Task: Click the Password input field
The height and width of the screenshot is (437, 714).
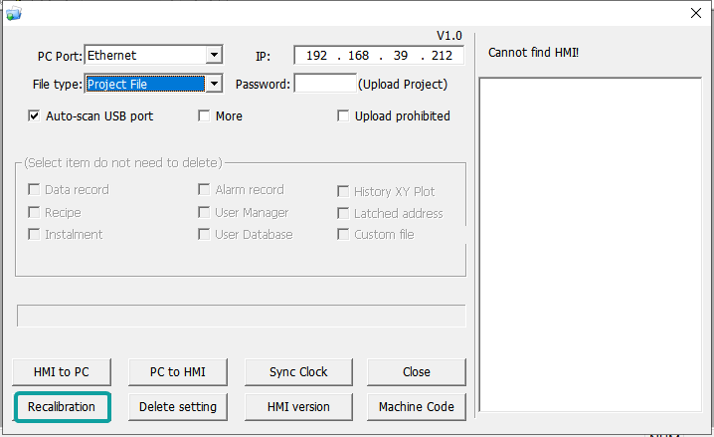Action: coord(324,85)
